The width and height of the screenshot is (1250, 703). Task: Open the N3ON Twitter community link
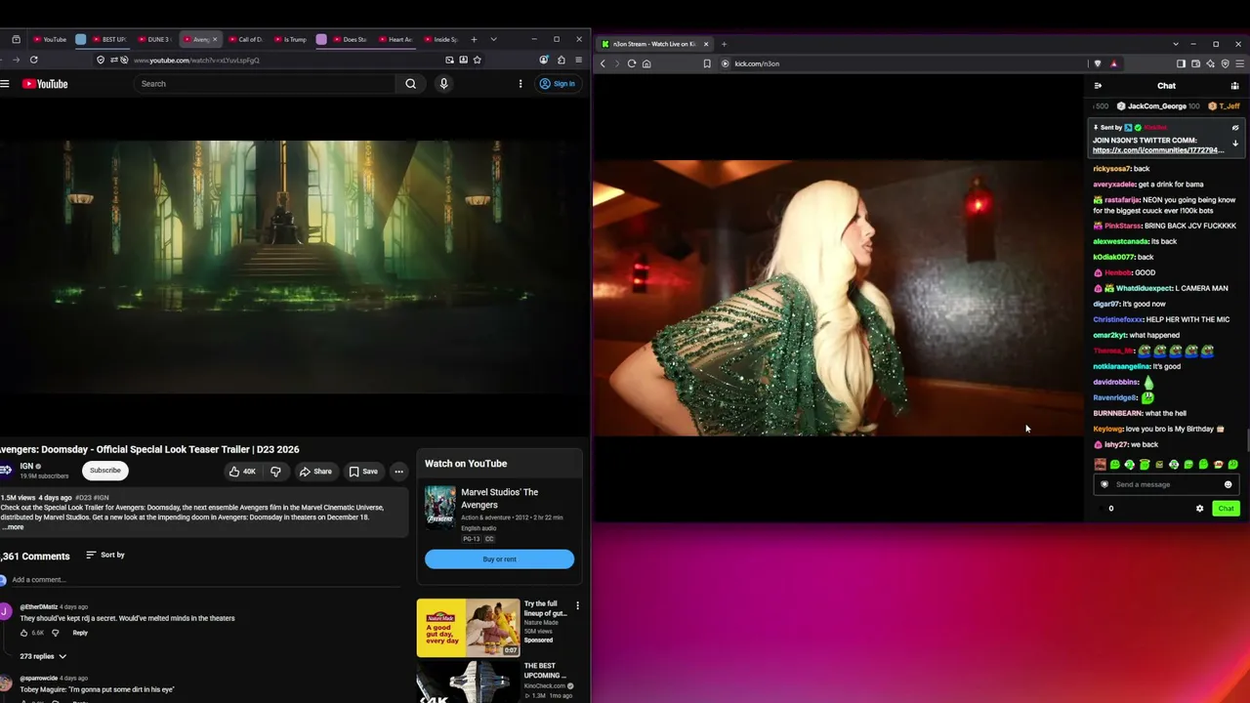(x=1158, y=150)
